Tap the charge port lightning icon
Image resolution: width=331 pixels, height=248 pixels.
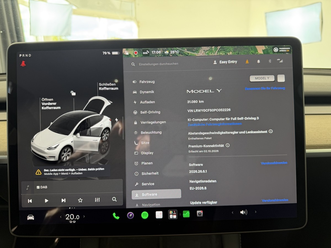tap(116, 120)
